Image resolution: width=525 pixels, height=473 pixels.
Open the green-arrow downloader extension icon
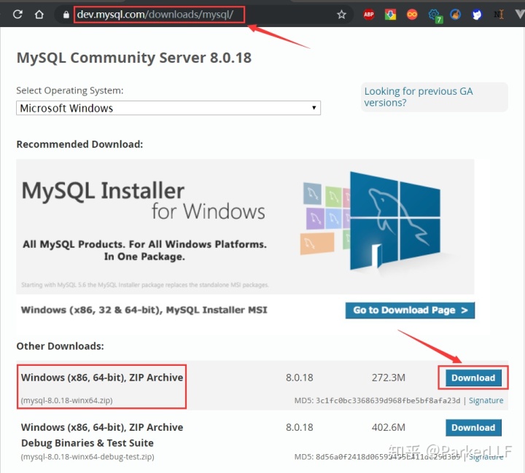390,15
